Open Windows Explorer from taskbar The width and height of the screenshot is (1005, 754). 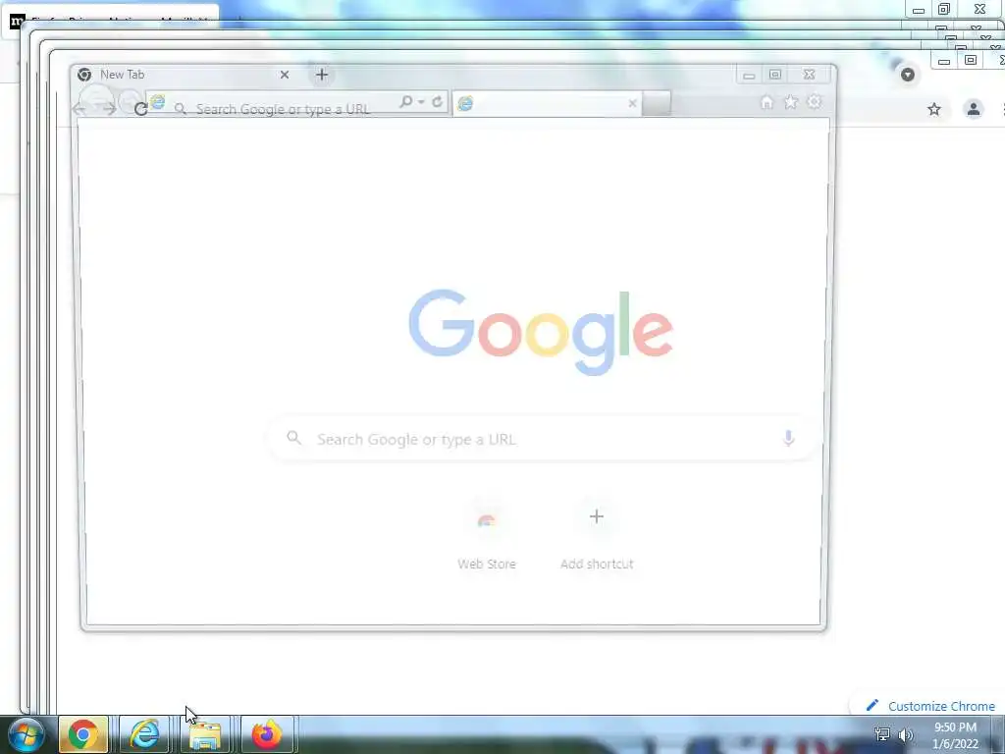coord(205,734)
